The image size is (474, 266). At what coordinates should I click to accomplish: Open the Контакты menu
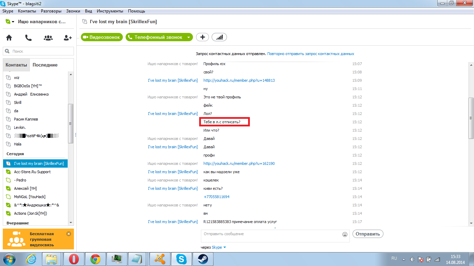pyautogui.click(x=27, y=11)
